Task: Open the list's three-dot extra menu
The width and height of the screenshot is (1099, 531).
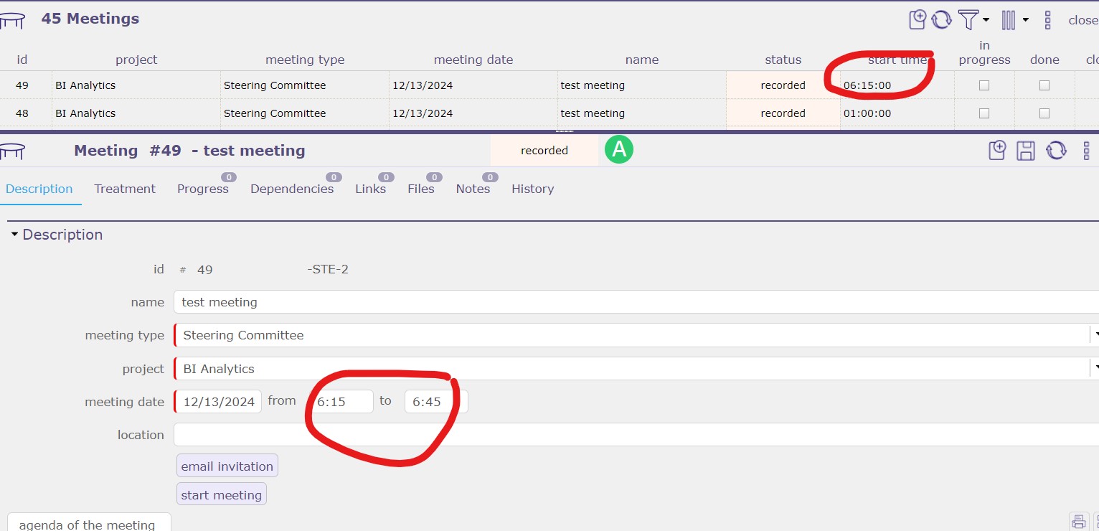Action: [x=1047, y=20]
